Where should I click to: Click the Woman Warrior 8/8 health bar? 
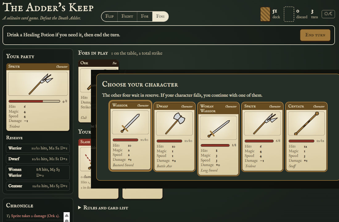click(215, 145)
